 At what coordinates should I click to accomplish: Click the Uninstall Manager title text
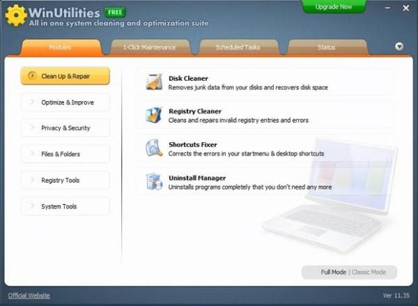click(197, 178)
